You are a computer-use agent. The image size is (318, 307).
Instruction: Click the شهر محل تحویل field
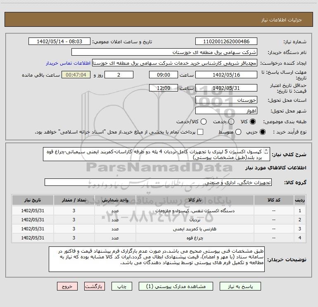pyautogui.click(x=225, y=111)
